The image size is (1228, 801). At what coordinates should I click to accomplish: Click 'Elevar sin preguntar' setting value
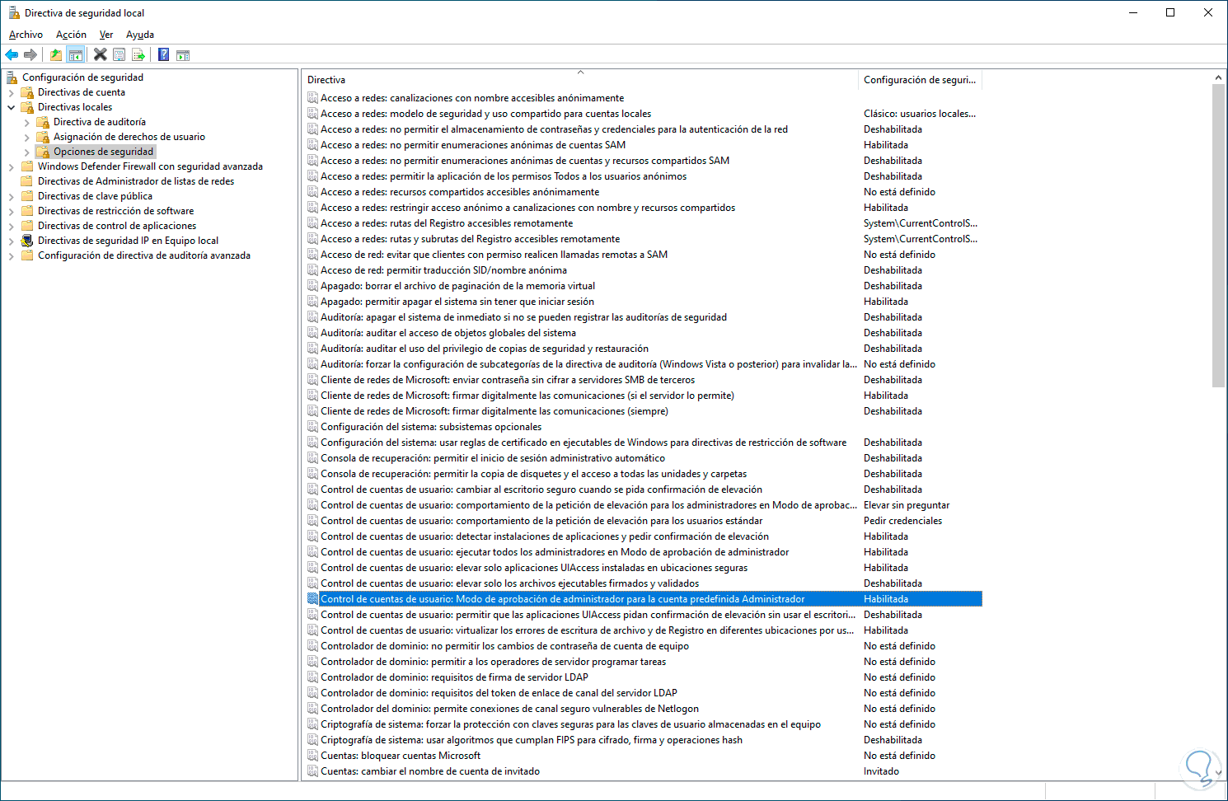(907, 505)
